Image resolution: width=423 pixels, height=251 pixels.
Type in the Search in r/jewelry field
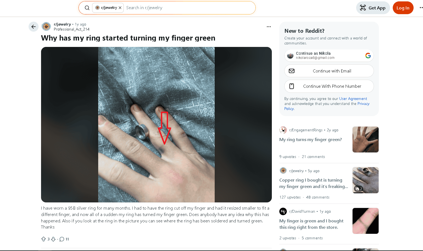(189, 8)
